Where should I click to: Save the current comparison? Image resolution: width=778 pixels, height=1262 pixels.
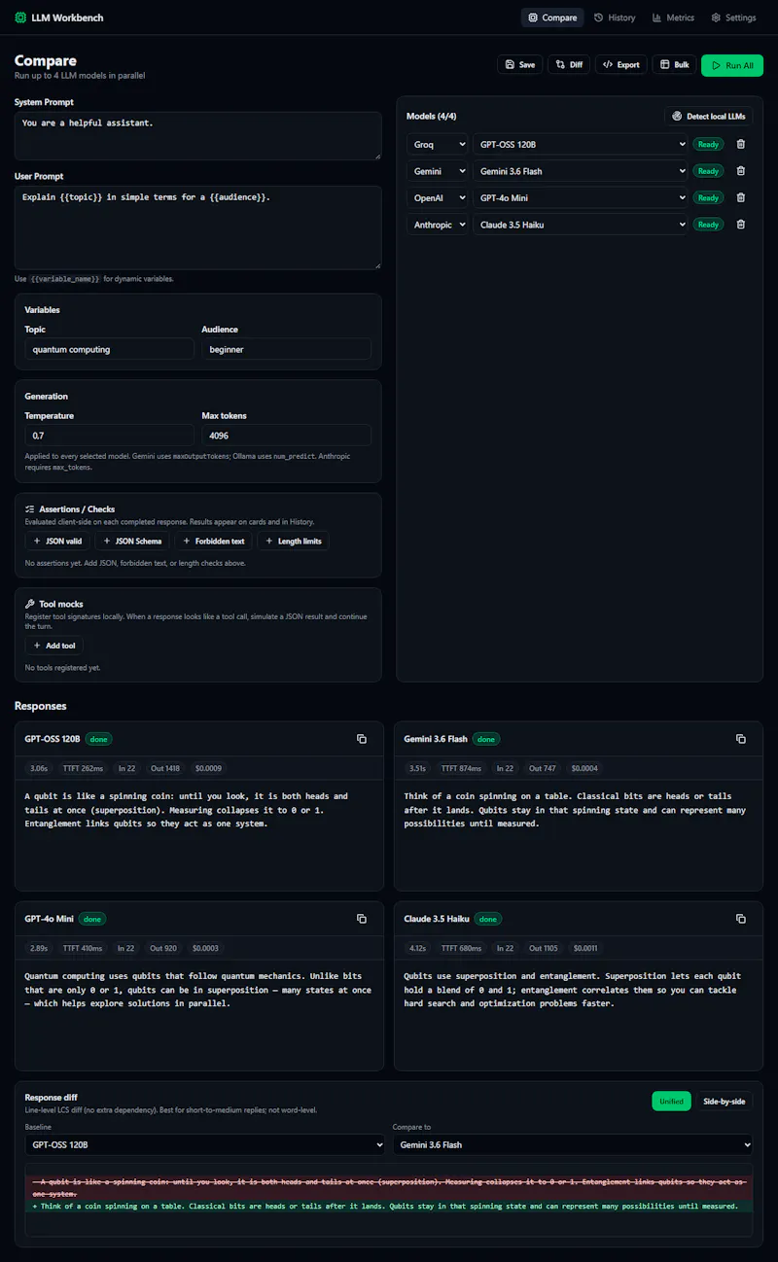click(x=520, y=65)
